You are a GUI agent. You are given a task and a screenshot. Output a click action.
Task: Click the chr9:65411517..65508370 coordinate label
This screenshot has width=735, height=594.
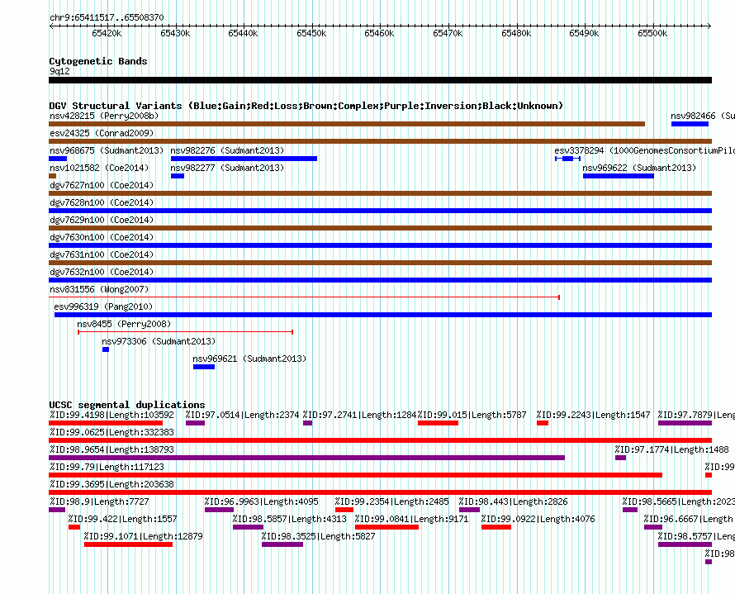[x=107, y=17]
